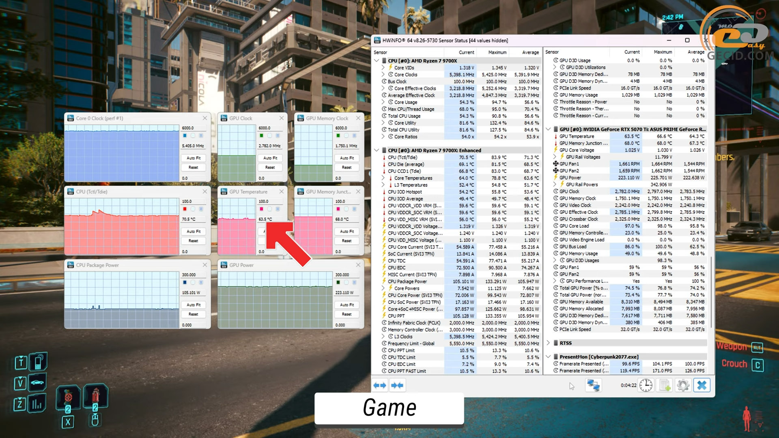This screenshot has height=438, width=779.
Task: Toggle the square checkbox in GPU Temperature graph
Action: click(278, 209)
